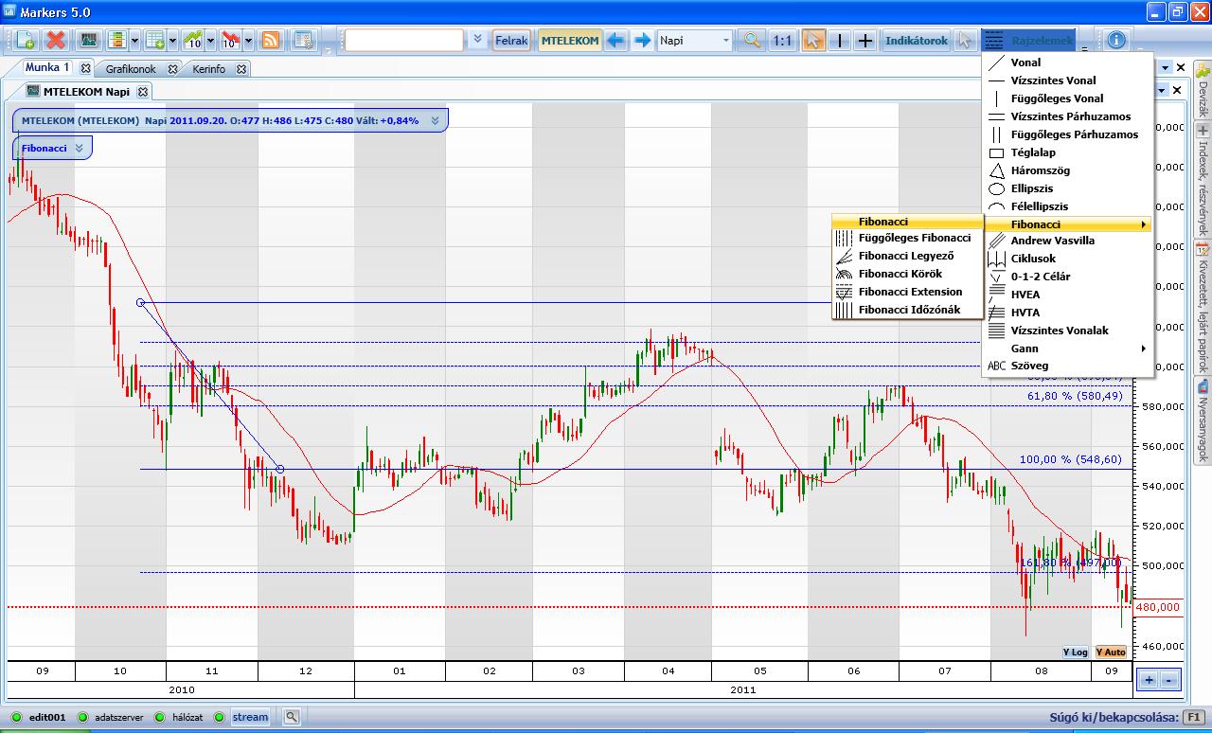Viewport: 1212px width, 733px height.
Task: Click the empty ticker search input field
Action: (x=404, y=41)
